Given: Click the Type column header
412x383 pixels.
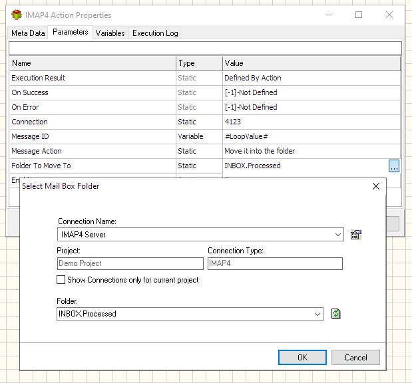Looking at the screenshot, I should point(200,63).
